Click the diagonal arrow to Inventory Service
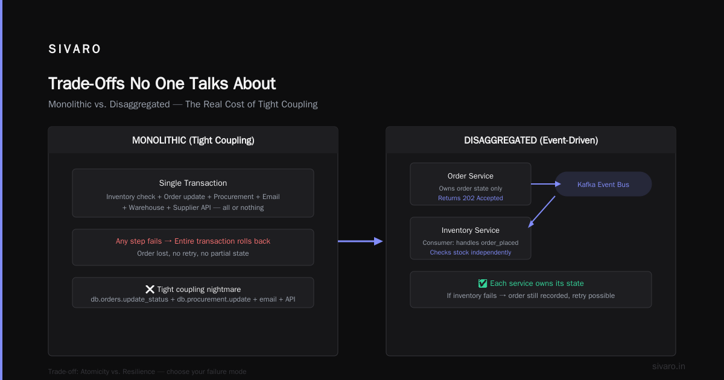Screen dimensions: 724x380 pos(542,211)
